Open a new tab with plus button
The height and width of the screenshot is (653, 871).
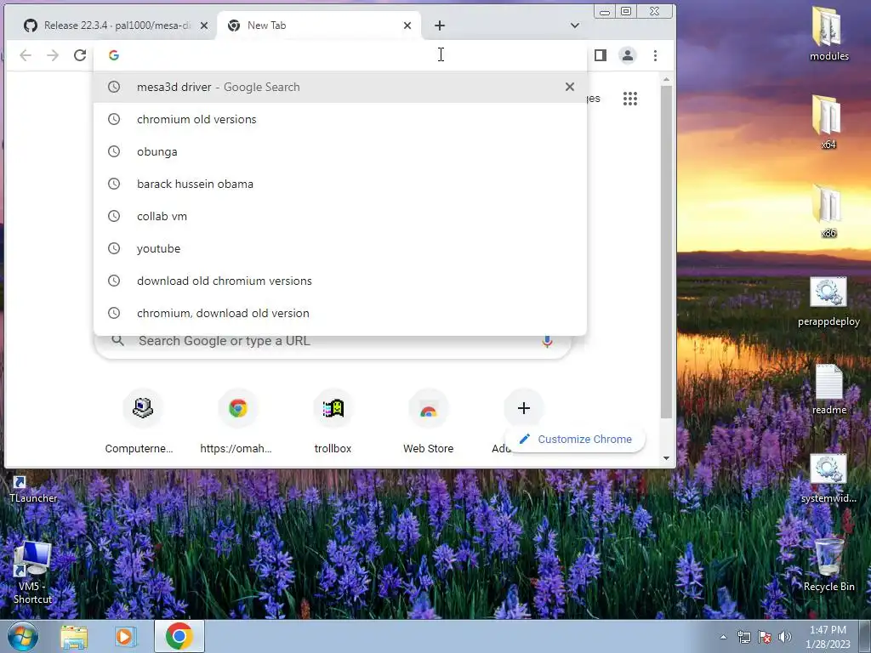click(x=440, y=26)
